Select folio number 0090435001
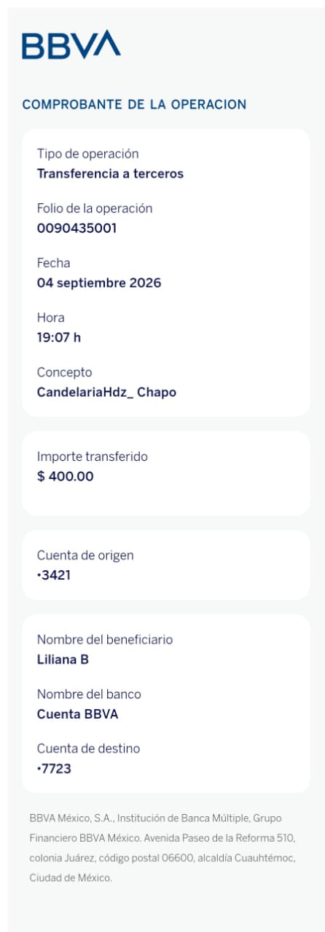 coord(77,229)
